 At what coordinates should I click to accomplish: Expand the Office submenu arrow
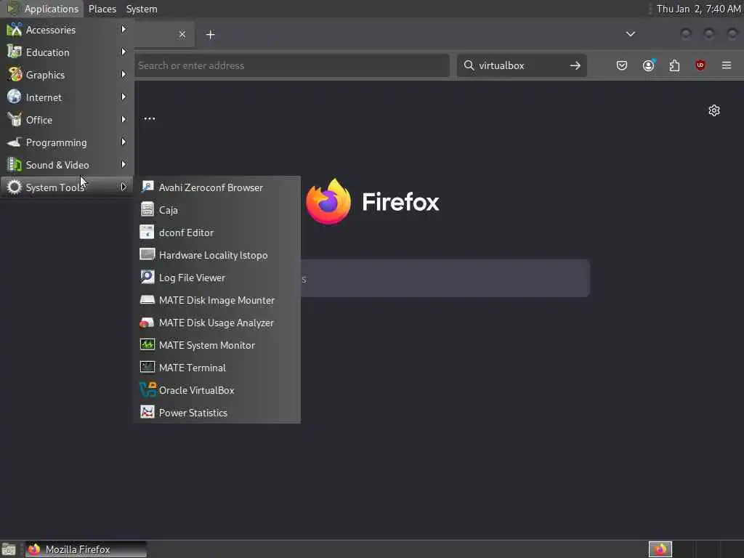coord(124,120)
